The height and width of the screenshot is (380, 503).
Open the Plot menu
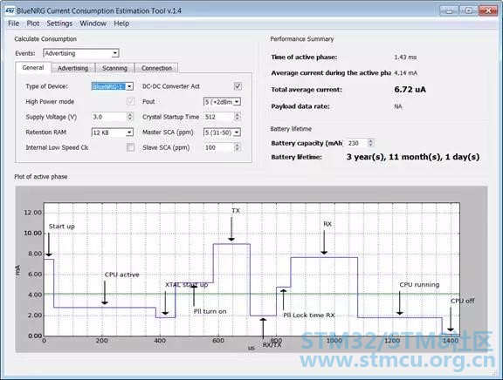point(32,24)
